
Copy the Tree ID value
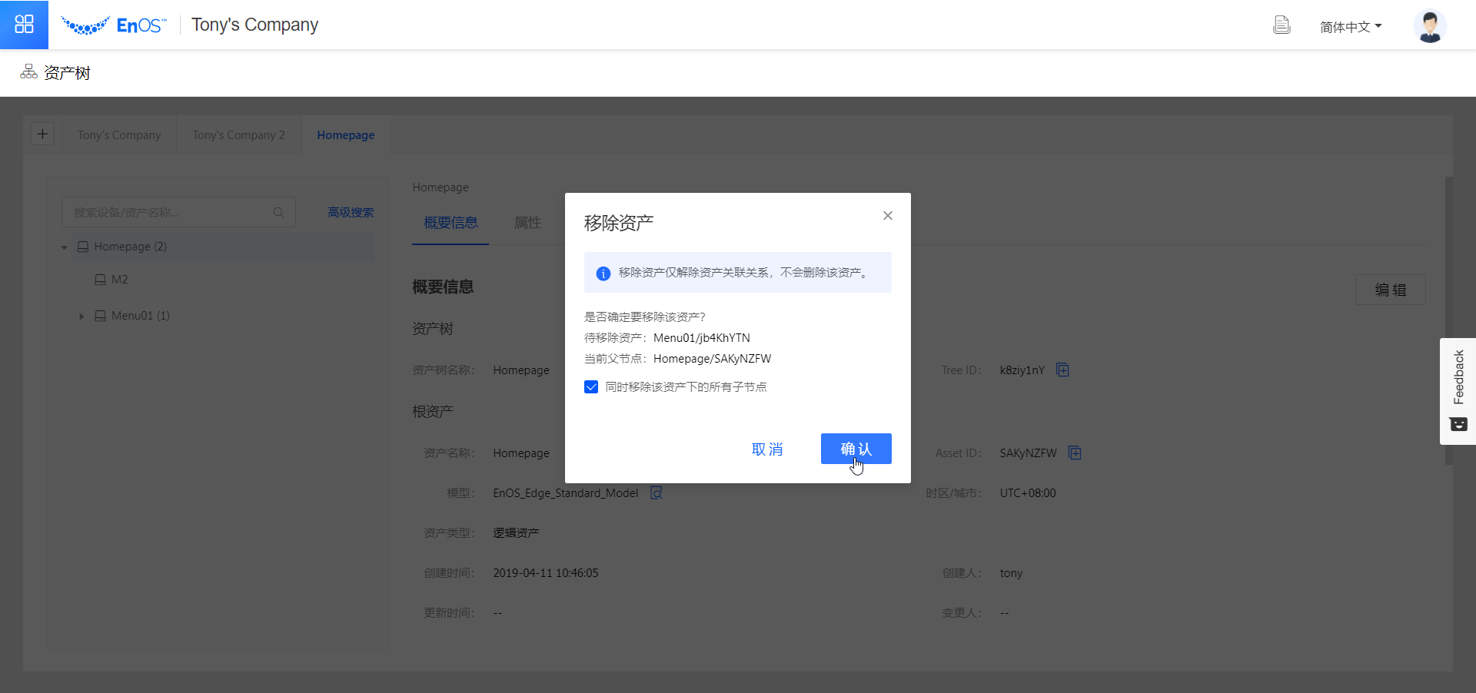click(x=1062, y=370)
